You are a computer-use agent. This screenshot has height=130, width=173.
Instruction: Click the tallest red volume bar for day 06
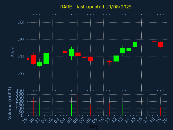point(78,105)
